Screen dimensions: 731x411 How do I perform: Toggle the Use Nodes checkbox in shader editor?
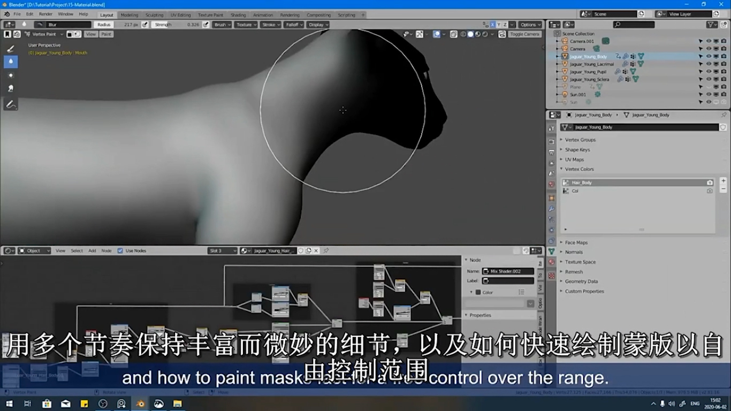[121, 250]
